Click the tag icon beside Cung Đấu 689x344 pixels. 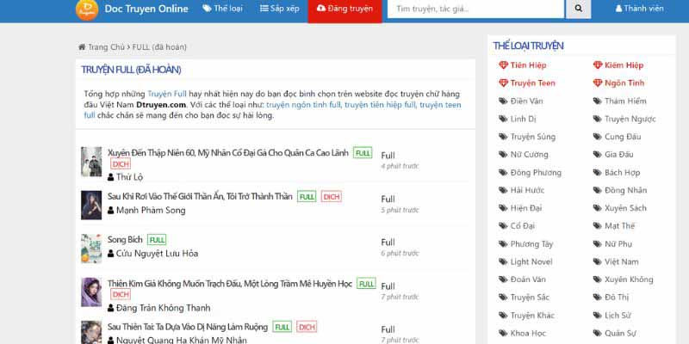point(597,137)
